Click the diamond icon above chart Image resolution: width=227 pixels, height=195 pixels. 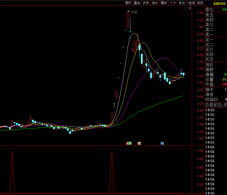pos(184,8)
